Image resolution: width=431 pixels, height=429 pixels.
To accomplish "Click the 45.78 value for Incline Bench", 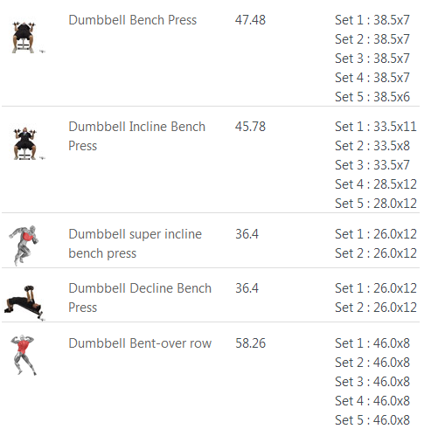I will point(250,127).
